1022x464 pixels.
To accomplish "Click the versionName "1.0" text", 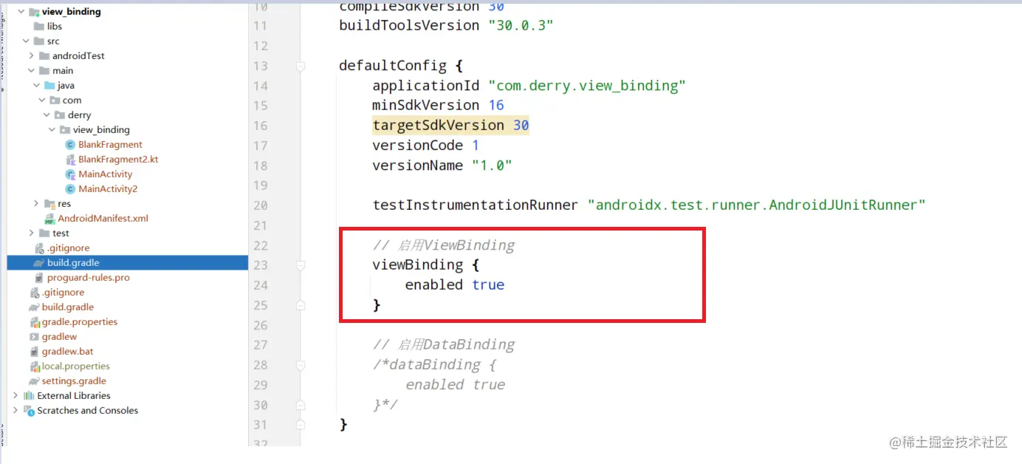I will (442, 166).
